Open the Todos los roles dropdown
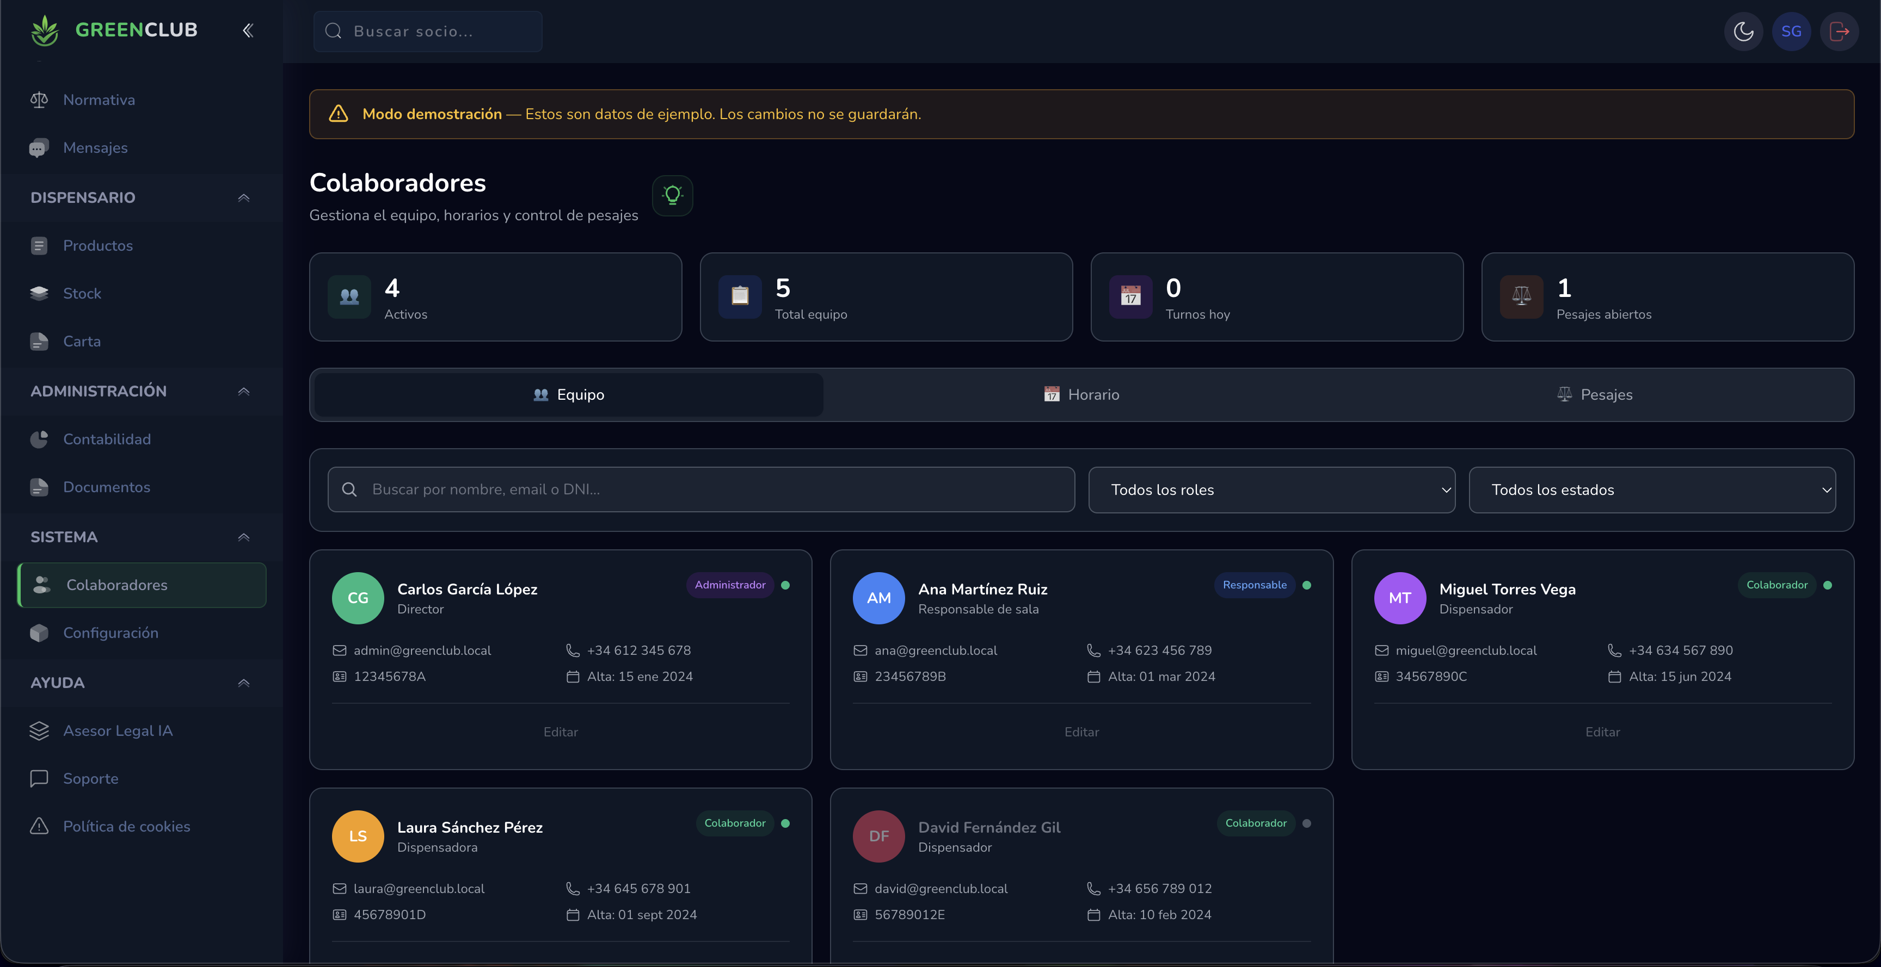 [x=1271, y=489]
